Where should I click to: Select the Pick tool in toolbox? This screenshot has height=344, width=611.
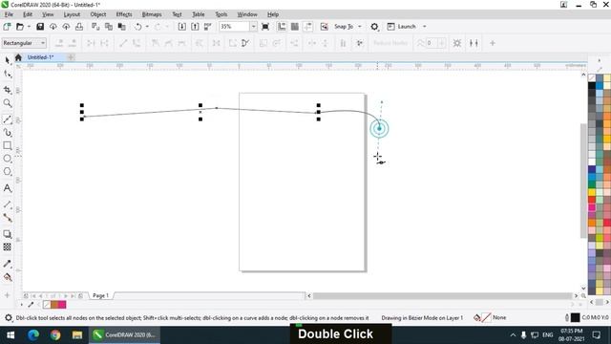7,60
